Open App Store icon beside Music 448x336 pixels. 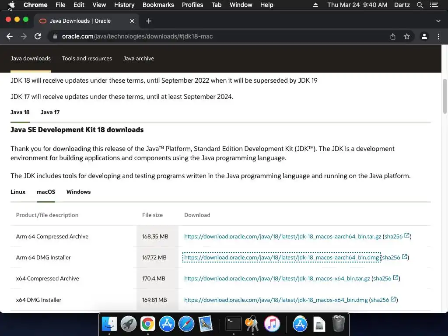click(300, 324)
